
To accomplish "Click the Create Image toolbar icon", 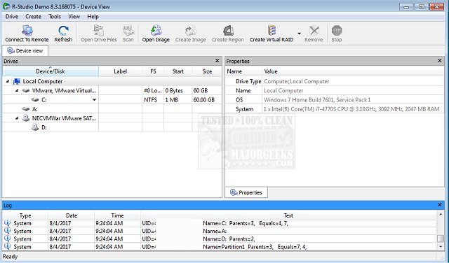I will (190, 30).
